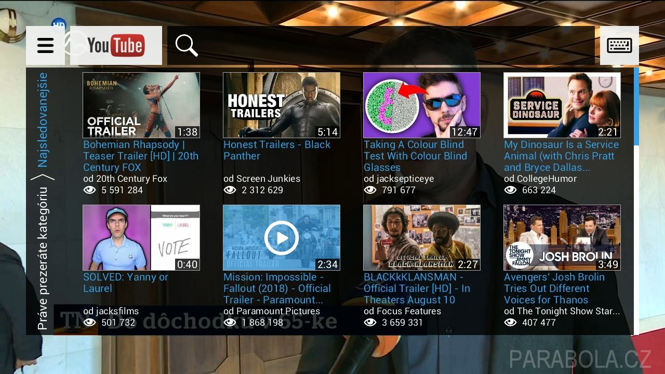Viewport: 665px width, 374px height.
Task: Open Bohemian Rhapsody trailer thumbnail
Action: [141, 105]
